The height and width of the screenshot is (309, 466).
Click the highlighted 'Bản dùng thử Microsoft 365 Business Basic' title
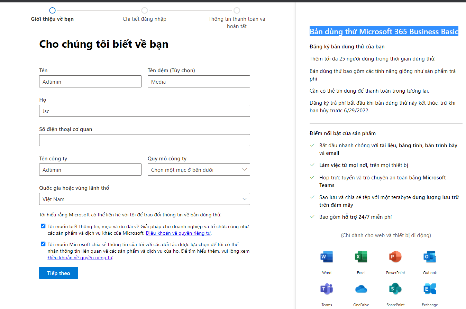click(x=384, y=32)
